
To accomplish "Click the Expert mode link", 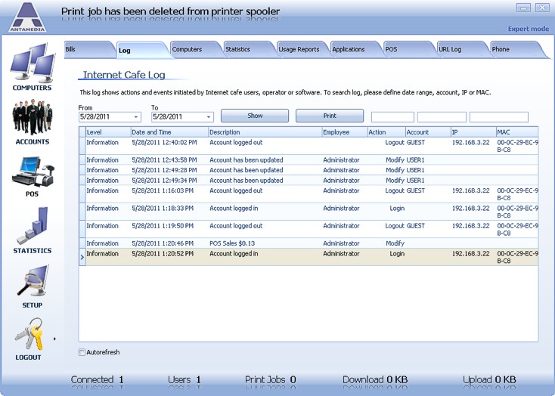I will 528,29.
